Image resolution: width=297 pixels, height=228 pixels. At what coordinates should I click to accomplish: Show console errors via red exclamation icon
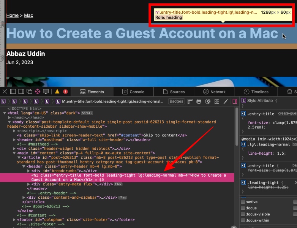point(65,92)
